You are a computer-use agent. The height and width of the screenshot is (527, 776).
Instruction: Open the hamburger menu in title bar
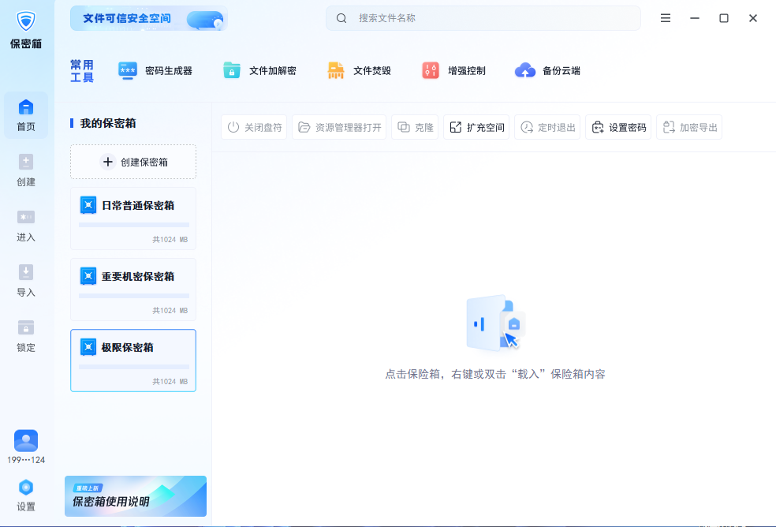pos(666,18)
